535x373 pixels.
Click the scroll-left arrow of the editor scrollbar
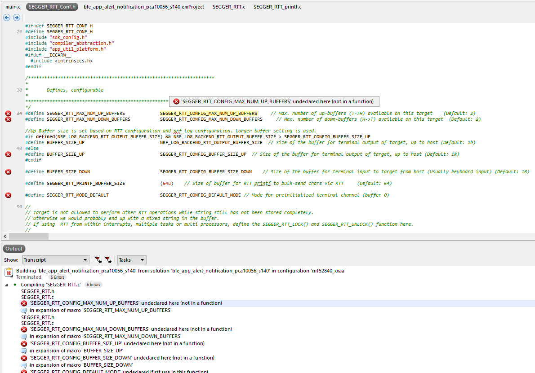5,236
